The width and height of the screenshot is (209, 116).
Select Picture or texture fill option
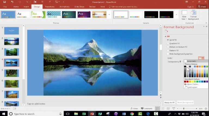coord(168,47)
